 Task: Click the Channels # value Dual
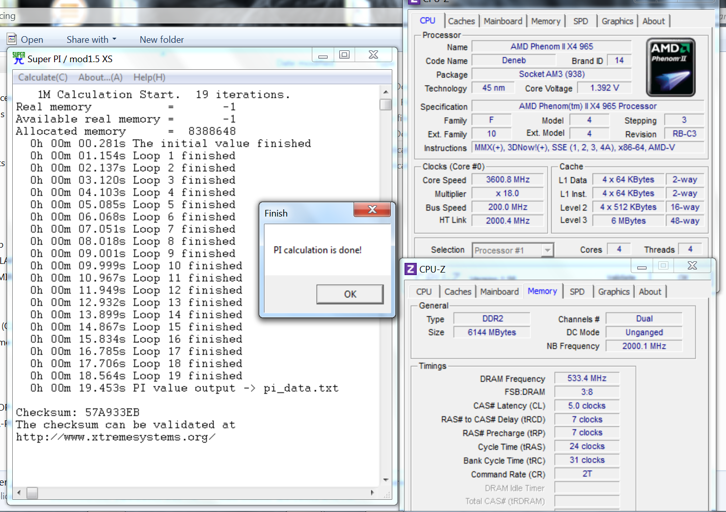(x=644, y=318)
